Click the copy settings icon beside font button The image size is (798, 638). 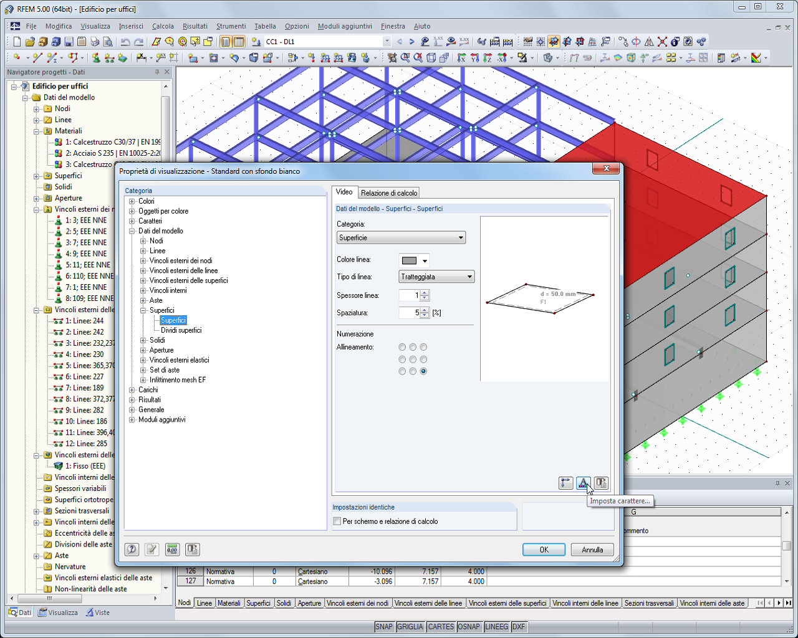(602, 483)
